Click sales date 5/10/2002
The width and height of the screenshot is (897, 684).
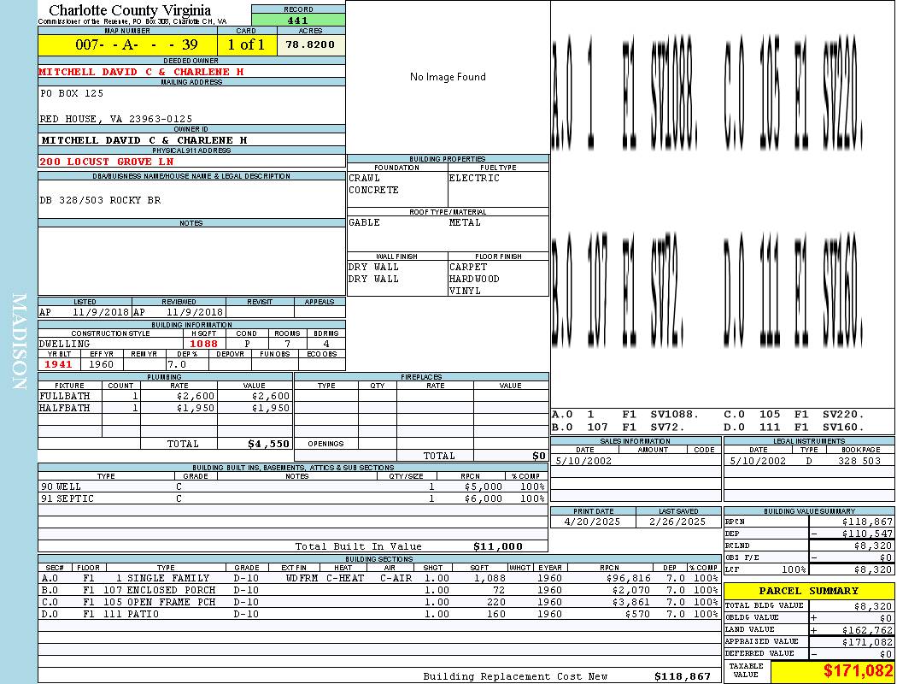[x=583, y=461]
